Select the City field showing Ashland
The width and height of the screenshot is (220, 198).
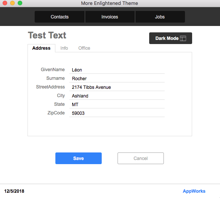(117, 96)
